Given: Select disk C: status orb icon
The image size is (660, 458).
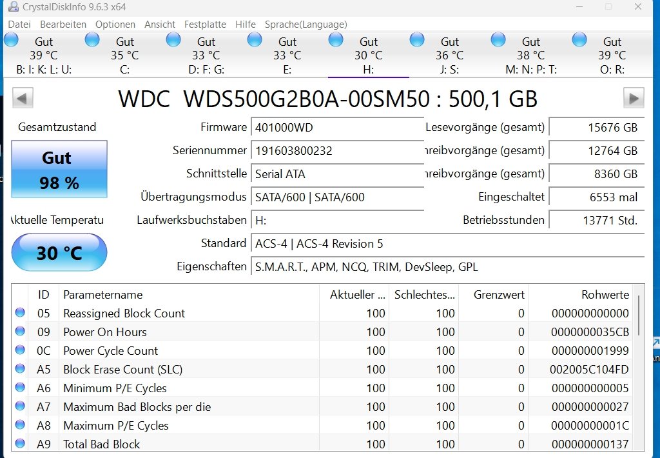Looking at the screenshot, I should 92,40.
